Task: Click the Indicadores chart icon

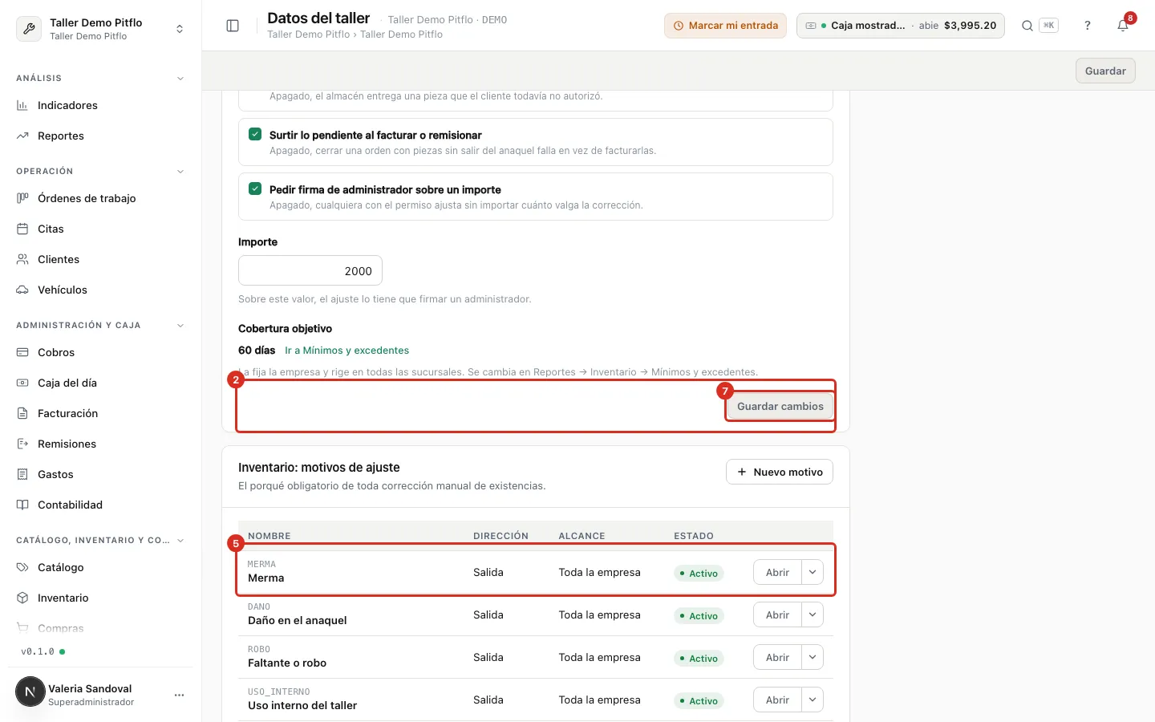Action: 22,105
